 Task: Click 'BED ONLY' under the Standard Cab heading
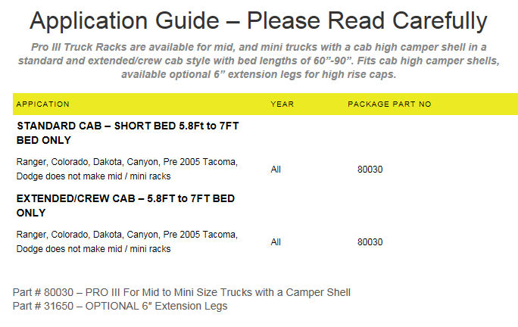pyautogui.click(x=44, y=140)
